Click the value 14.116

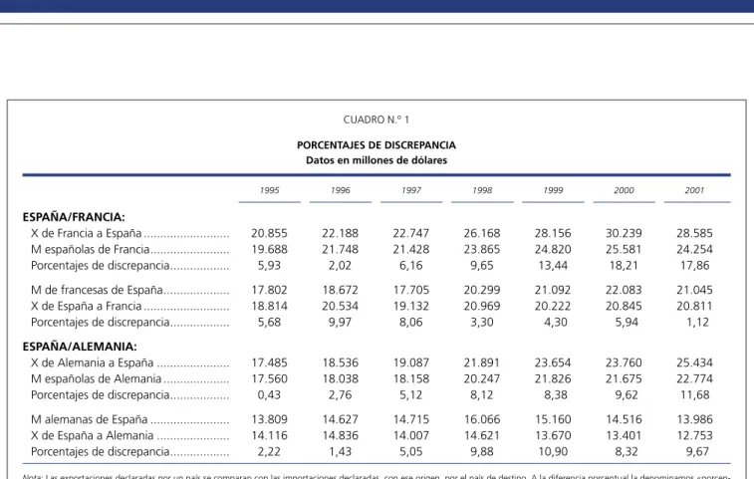pyautogui.click(x=269, y=436)
